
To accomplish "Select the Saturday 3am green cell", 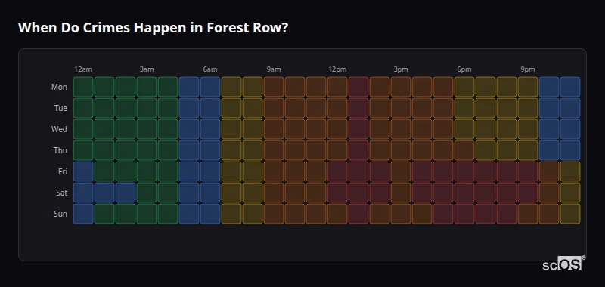I will click(x=147, y=193).
